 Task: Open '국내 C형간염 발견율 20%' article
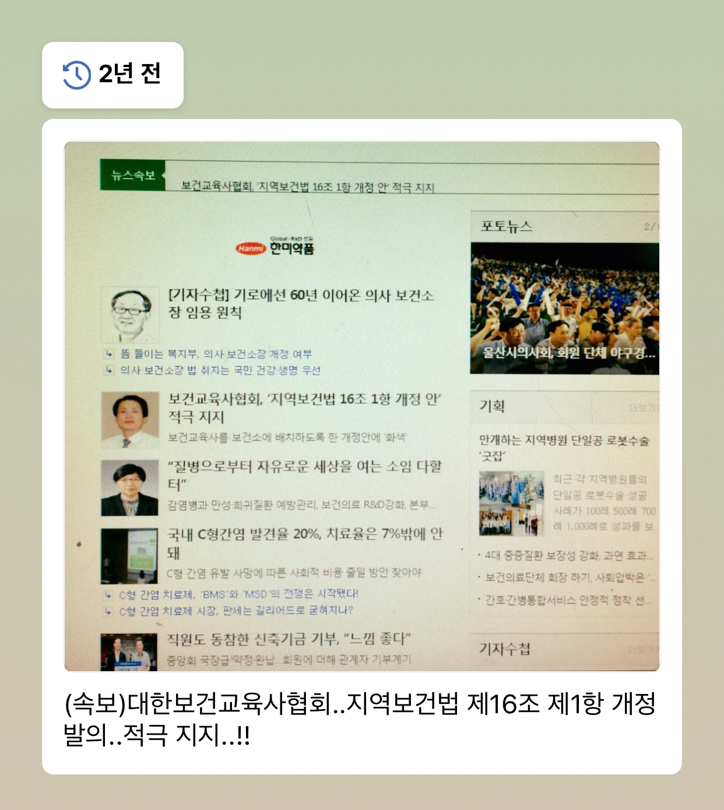[305, 543]
